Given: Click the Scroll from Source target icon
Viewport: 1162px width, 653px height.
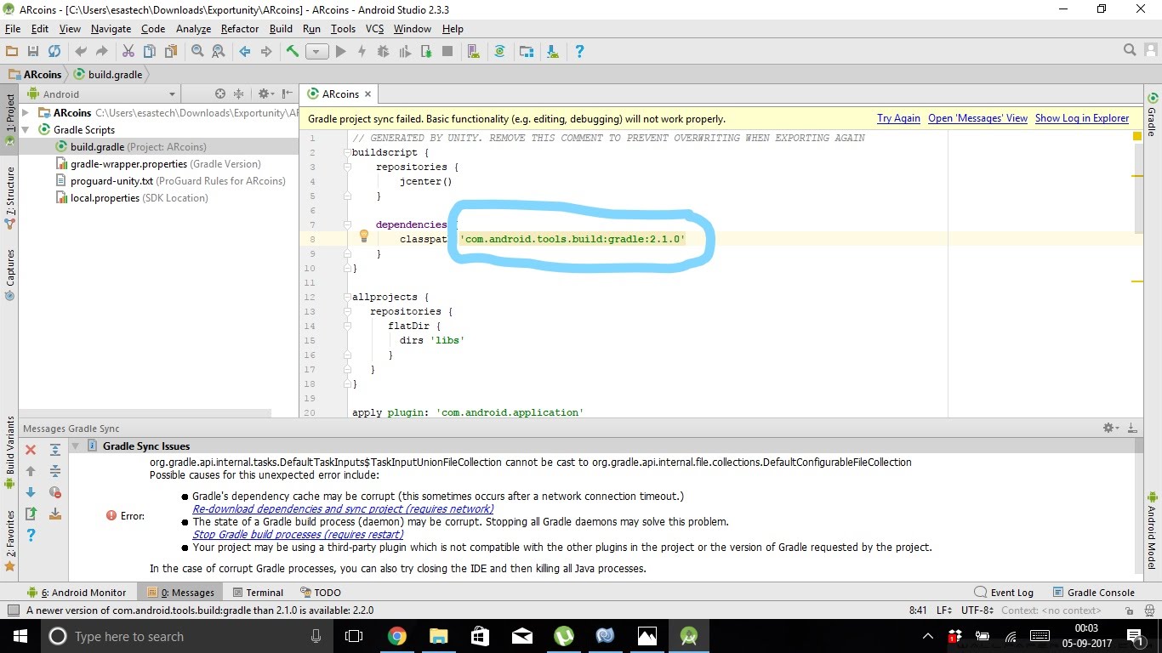Looking at the screenshot, I should 219,94.
